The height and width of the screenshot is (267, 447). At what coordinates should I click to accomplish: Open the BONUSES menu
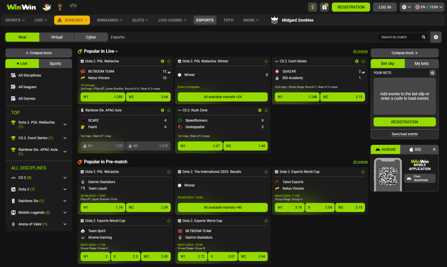coord(72,20)
